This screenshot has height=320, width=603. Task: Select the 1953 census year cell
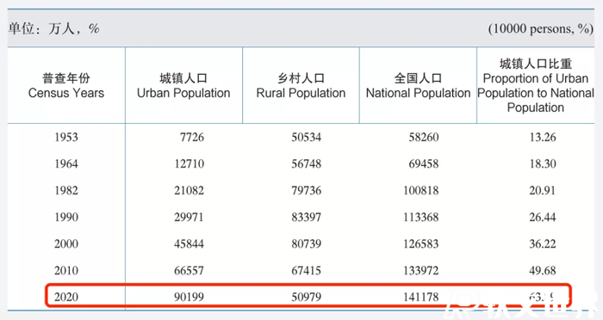pyautogui.click(x=66, y=137)
